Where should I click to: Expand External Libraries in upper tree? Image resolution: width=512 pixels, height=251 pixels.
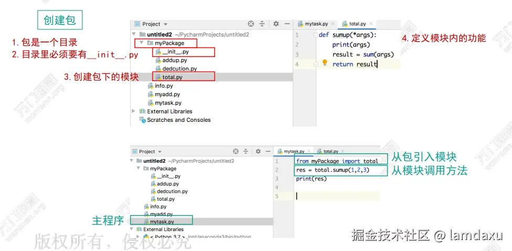(x=134, y=111)
